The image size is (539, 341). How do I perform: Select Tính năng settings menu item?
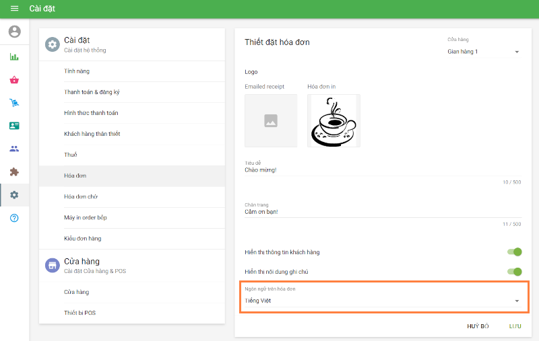77,71
